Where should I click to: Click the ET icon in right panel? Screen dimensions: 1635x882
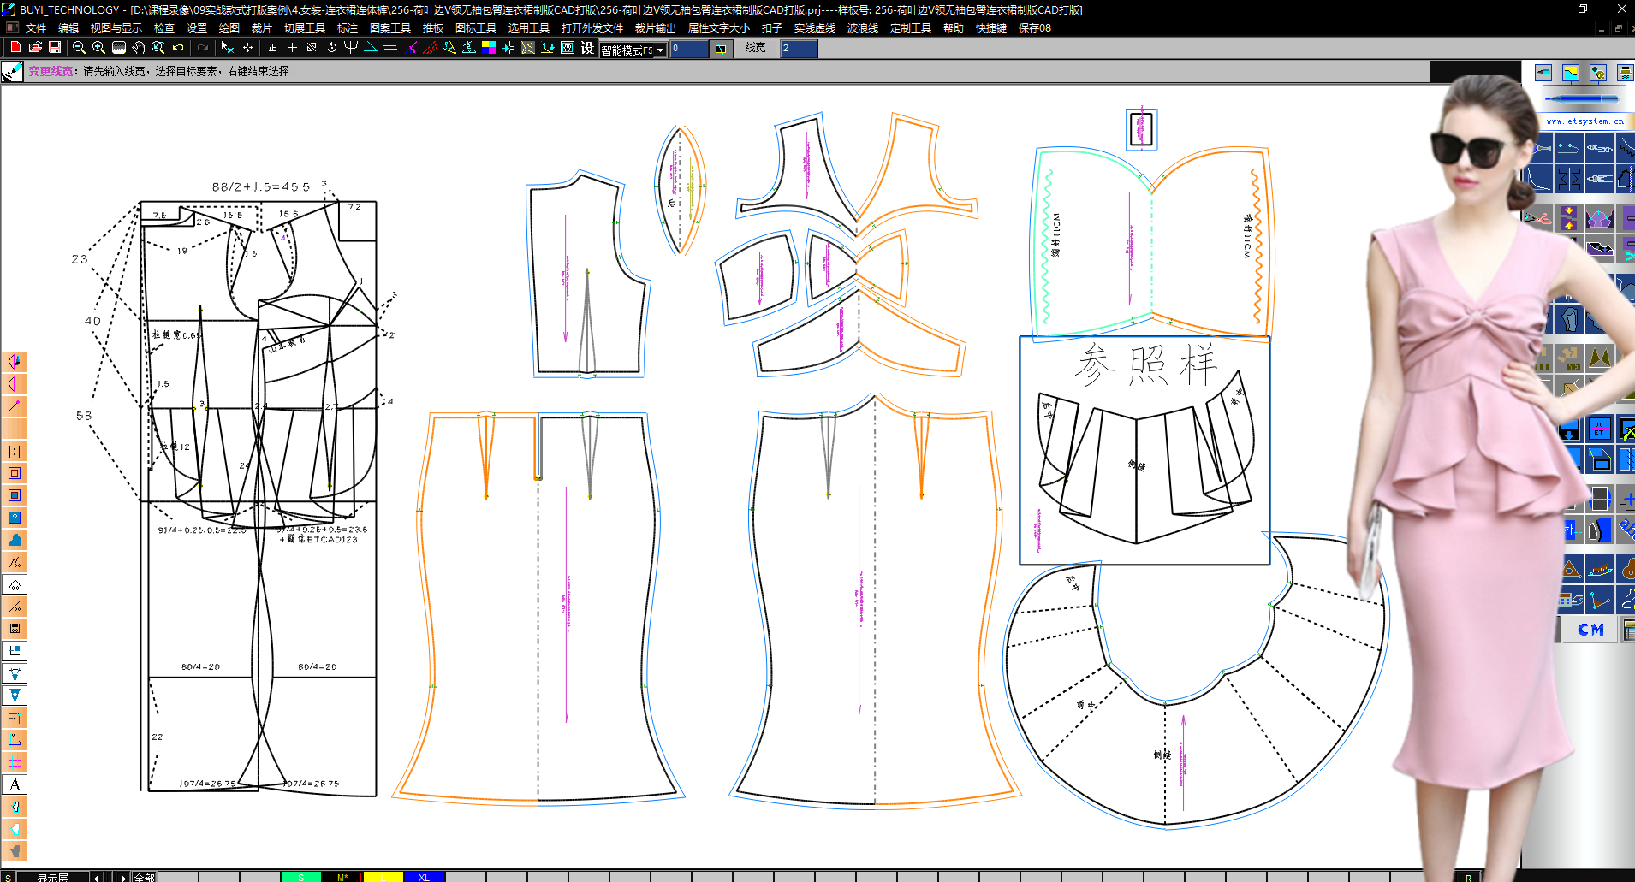coord(1598,429)
